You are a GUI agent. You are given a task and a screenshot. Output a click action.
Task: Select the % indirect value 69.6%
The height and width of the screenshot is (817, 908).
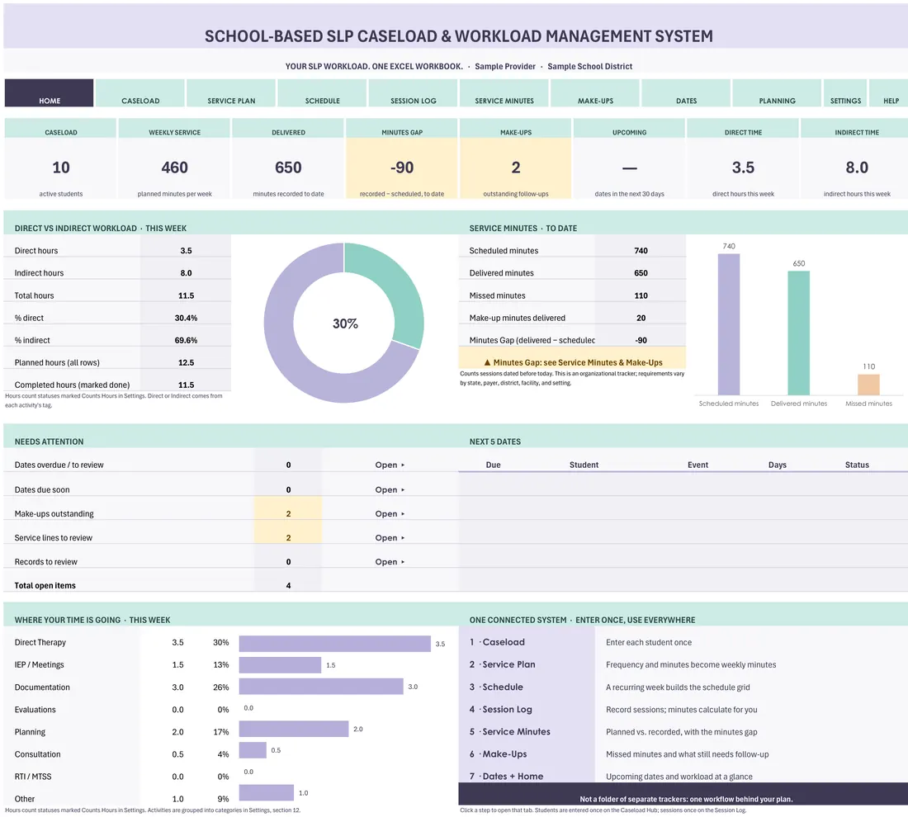(x=186, y=341)
